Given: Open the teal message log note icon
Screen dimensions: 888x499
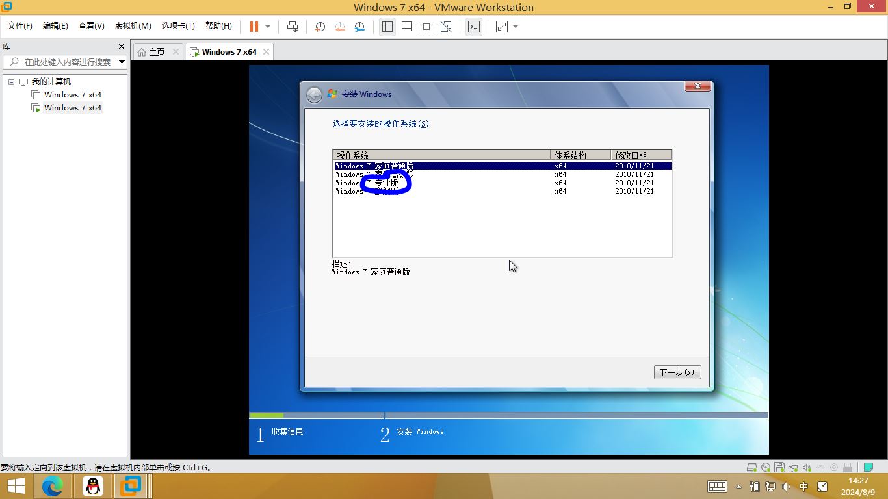Looking at the screenshot, I should [868, 467].
